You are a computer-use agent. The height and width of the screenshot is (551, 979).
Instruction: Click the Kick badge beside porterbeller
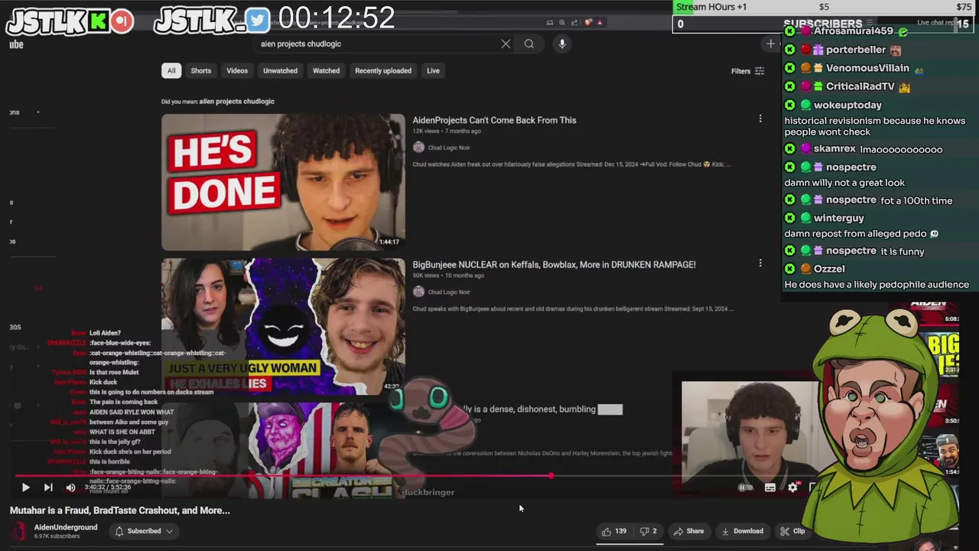point(789,50)
